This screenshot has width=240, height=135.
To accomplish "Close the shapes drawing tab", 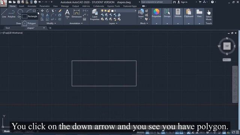I will tap(44, 28).
